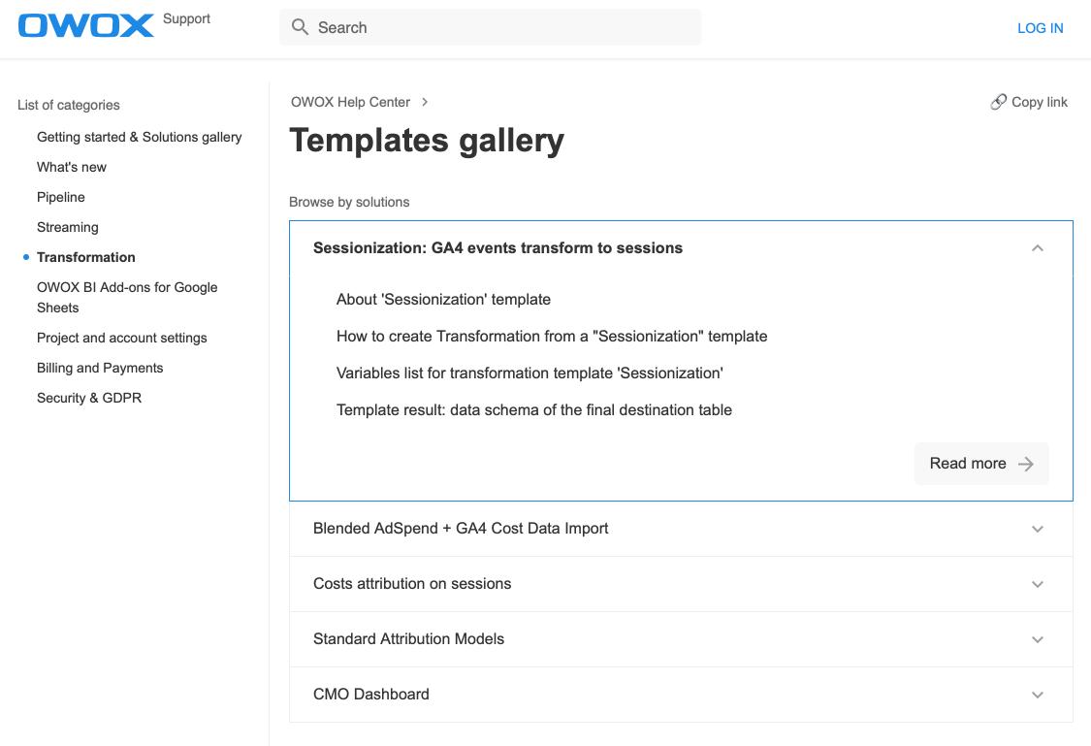Open the What's new category

click(72, 167)
